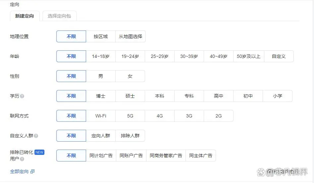The image size is (314, 183).
Task: Choose 博士 education level
Action: point(101,96)
